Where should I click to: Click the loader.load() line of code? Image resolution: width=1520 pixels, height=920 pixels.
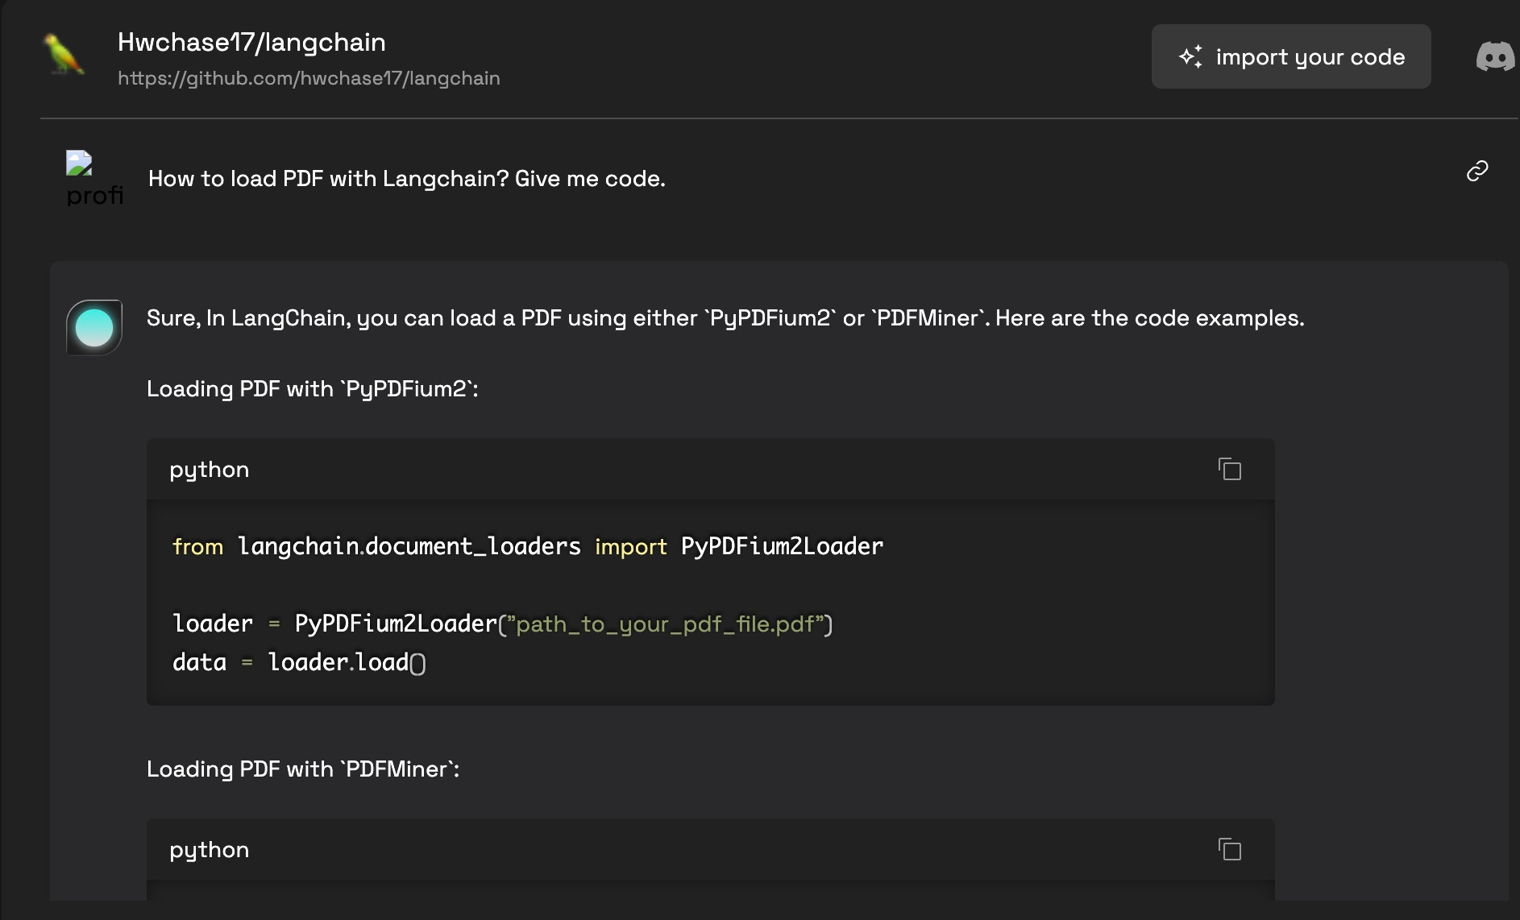click(x=298, y=661)
